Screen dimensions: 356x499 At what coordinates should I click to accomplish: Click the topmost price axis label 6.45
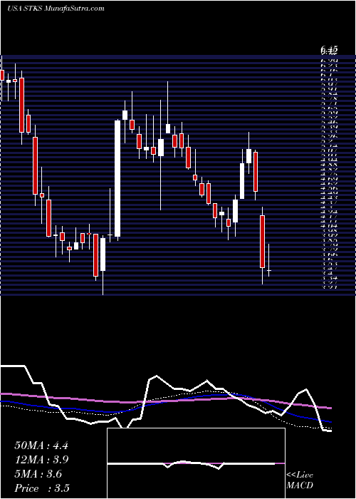tap(329, 50)
